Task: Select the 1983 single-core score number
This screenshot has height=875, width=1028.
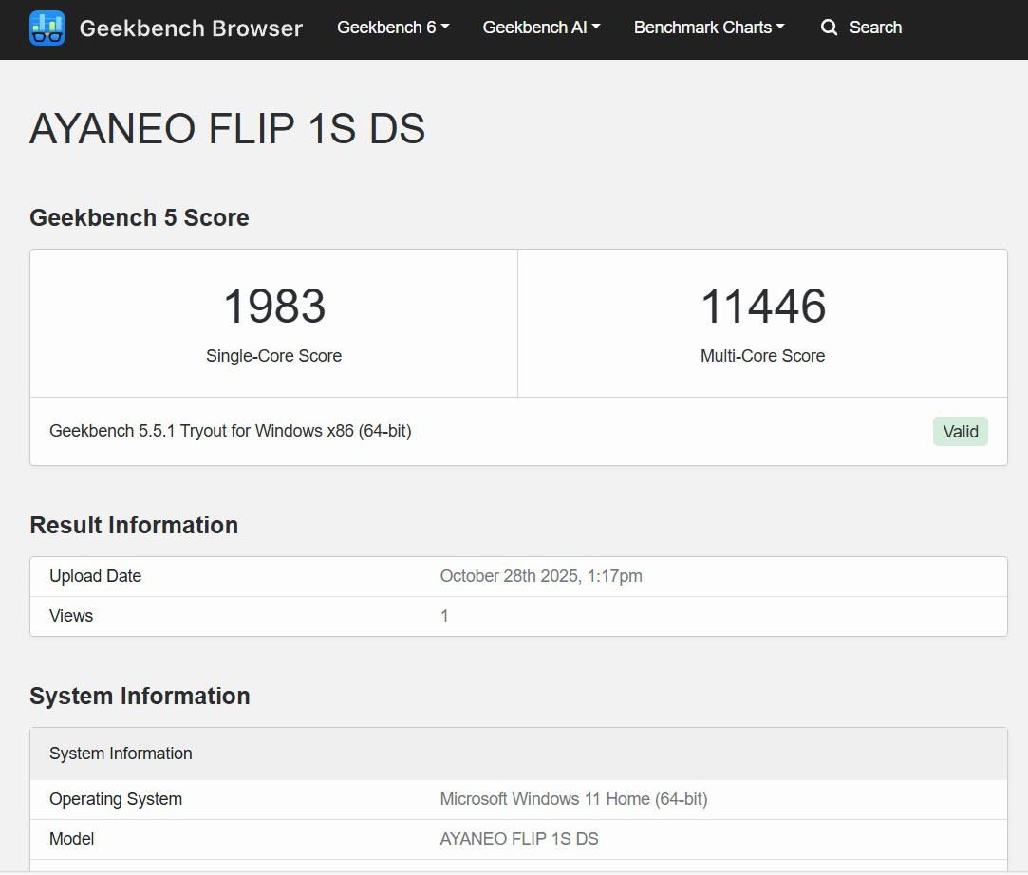Action: [x=274, y=307]
